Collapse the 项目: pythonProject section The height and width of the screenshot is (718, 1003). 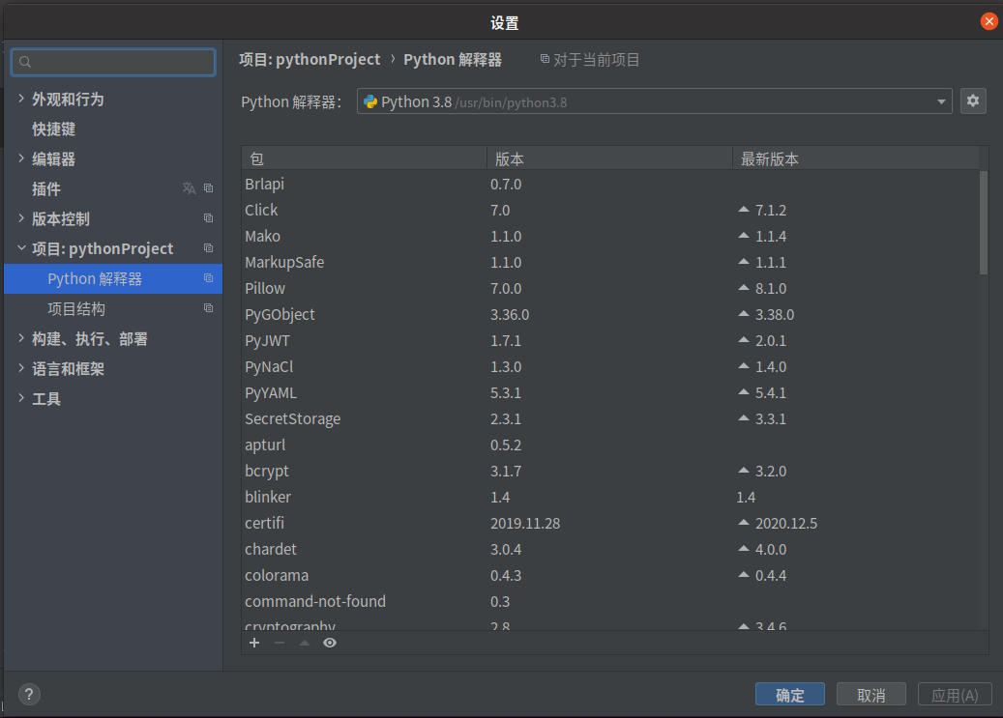tap(21, 248)
